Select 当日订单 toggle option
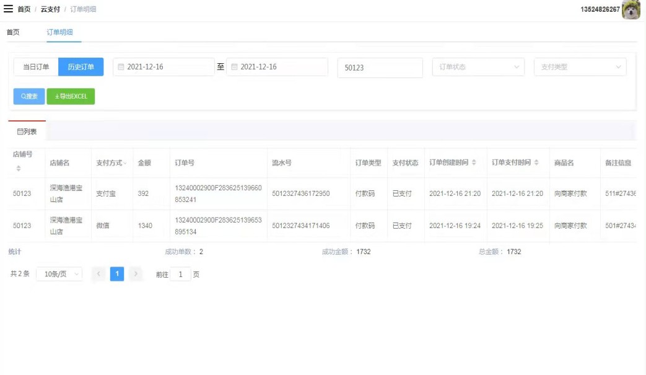This screenshot has height=375, width=646. coord(36,67)
